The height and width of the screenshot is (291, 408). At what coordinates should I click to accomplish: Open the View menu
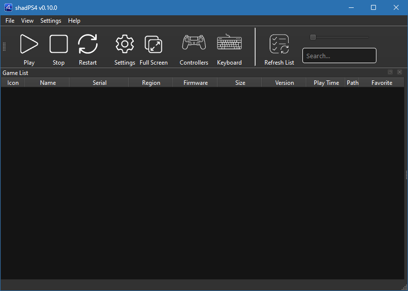(27, 21)
